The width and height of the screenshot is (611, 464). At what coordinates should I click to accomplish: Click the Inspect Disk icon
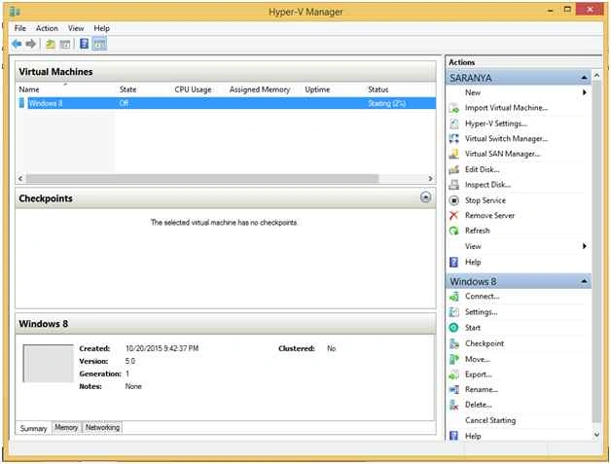[x=454, y=185]
